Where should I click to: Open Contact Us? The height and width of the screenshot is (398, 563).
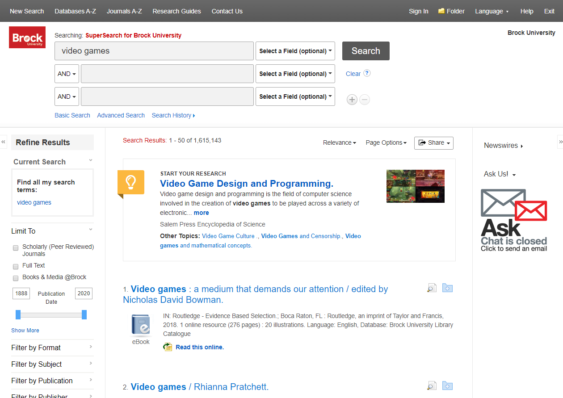point(227,11)
